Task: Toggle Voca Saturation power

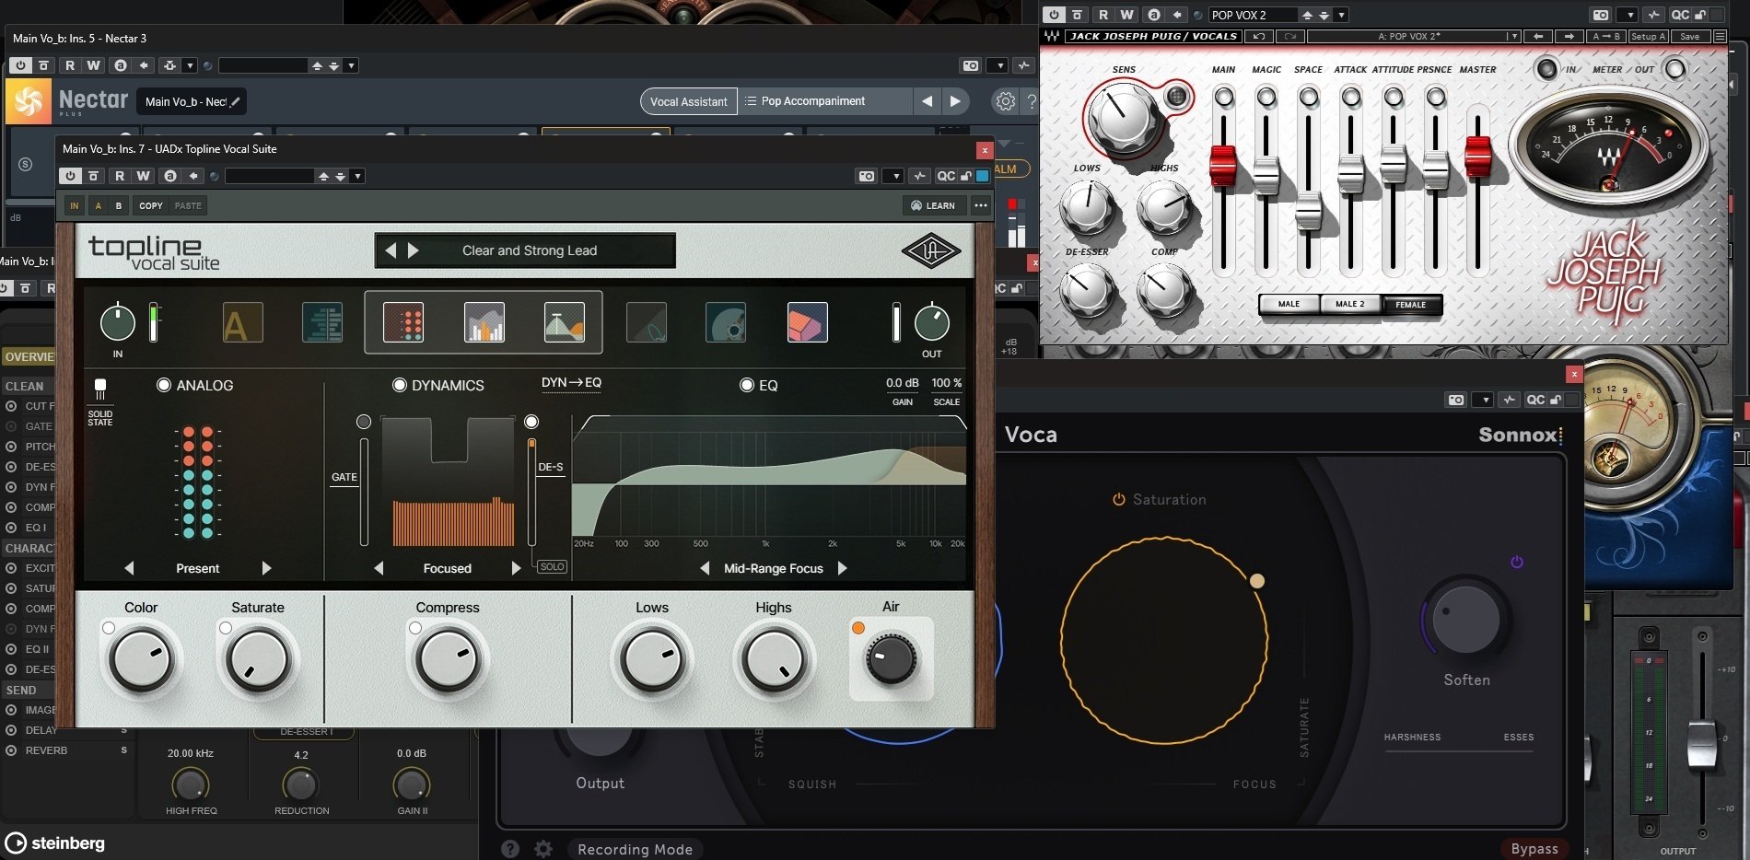Action: coord(1119,499)
